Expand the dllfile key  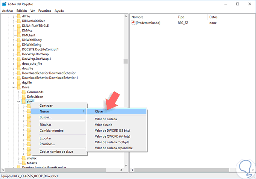14,17
